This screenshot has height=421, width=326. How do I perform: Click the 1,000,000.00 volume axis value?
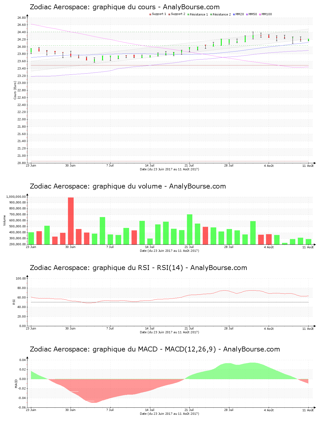point(16,197)
